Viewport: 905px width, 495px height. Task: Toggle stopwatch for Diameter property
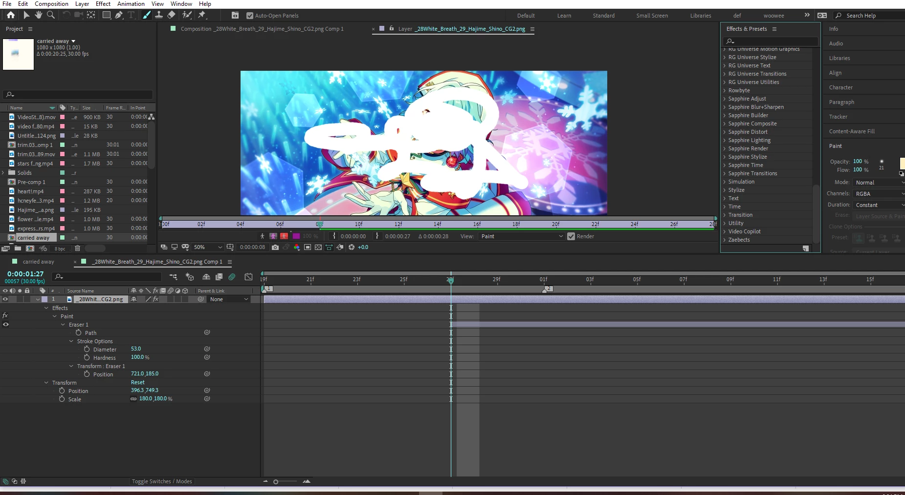87,349
